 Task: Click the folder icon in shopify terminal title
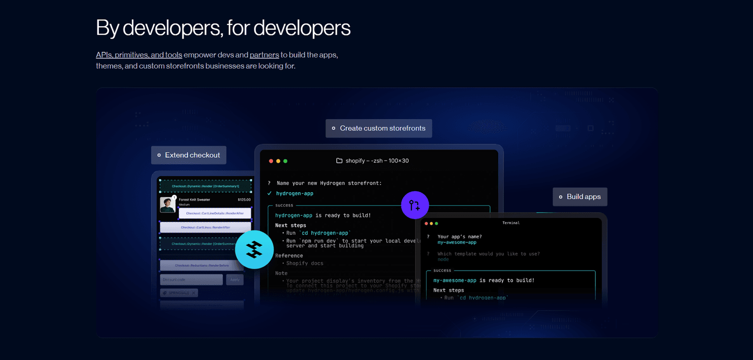tap(339, 161)
